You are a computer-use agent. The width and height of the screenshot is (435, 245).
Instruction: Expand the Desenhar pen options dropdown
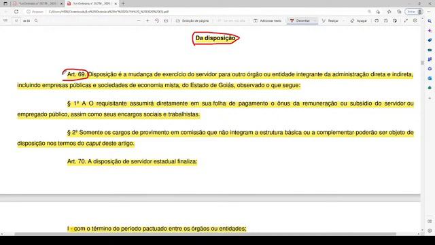[315, 20]
